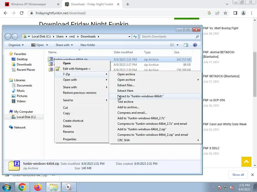257x192 pixels.
Task: Open FNF X DDLC link
Action: (211, 148)
